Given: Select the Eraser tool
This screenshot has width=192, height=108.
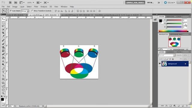Looking at the screenshot, I should (x=3, y=54).
